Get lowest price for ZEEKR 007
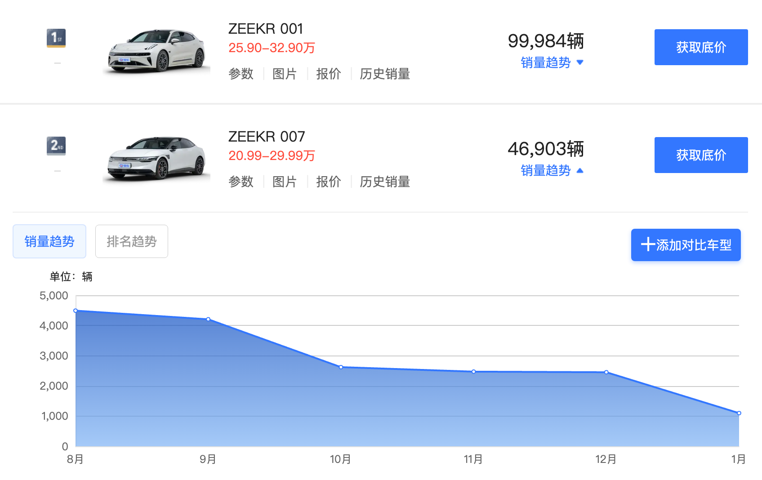 [x=701, y=155]
